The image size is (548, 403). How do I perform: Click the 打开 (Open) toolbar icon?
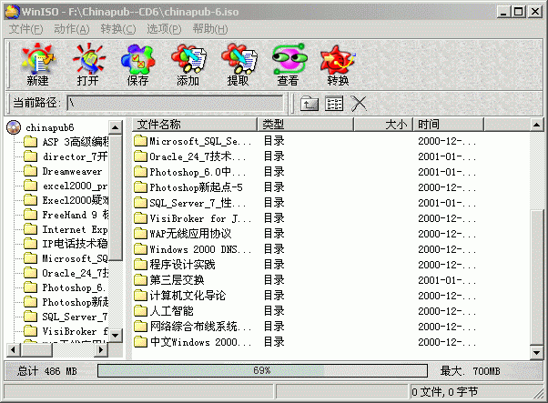pos(87,65)
